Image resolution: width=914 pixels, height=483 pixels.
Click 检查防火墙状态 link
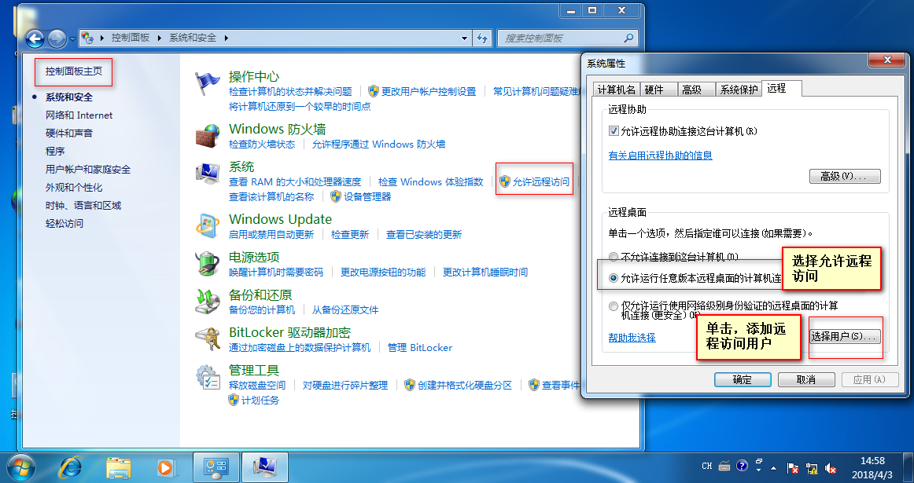262,145
